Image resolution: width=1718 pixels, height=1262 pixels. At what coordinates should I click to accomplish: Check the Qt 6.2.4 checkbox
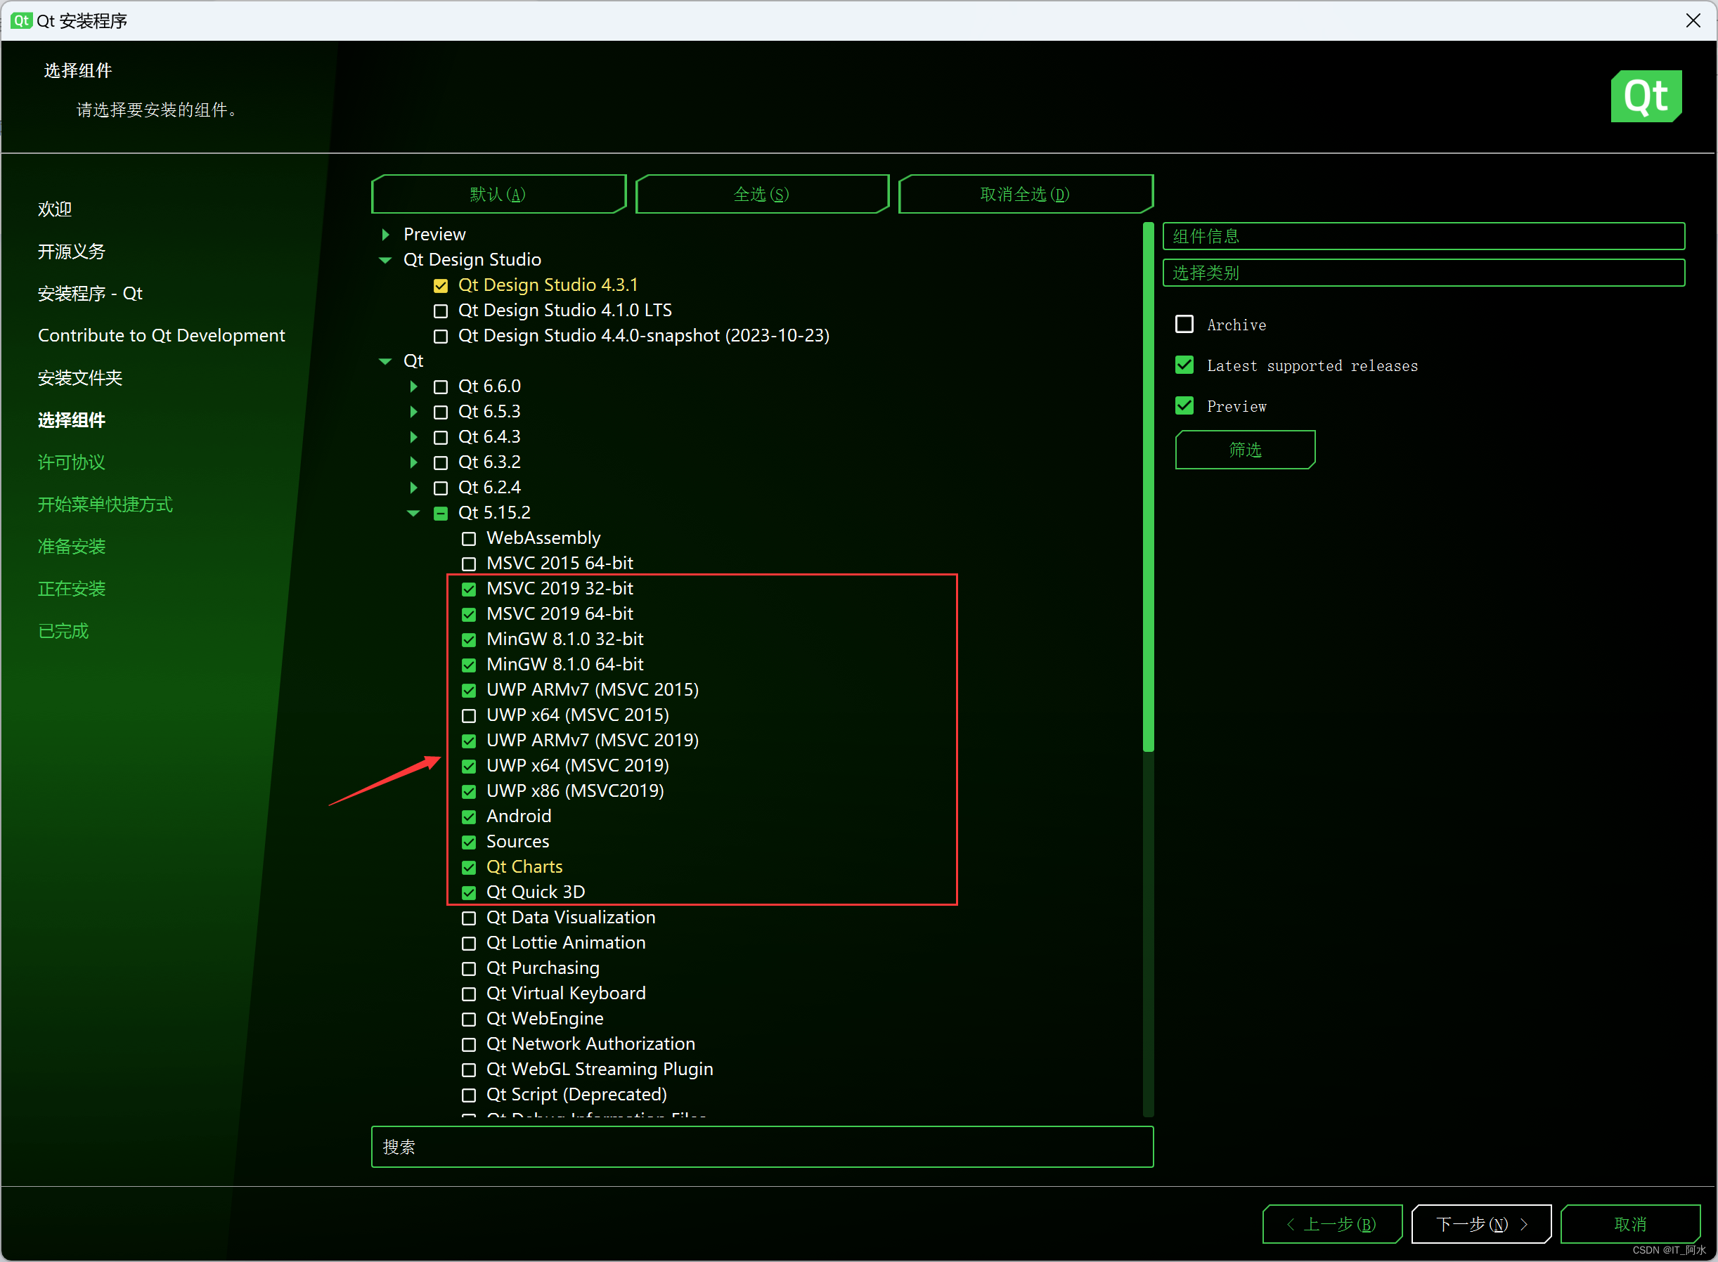(x=440, y=488)
